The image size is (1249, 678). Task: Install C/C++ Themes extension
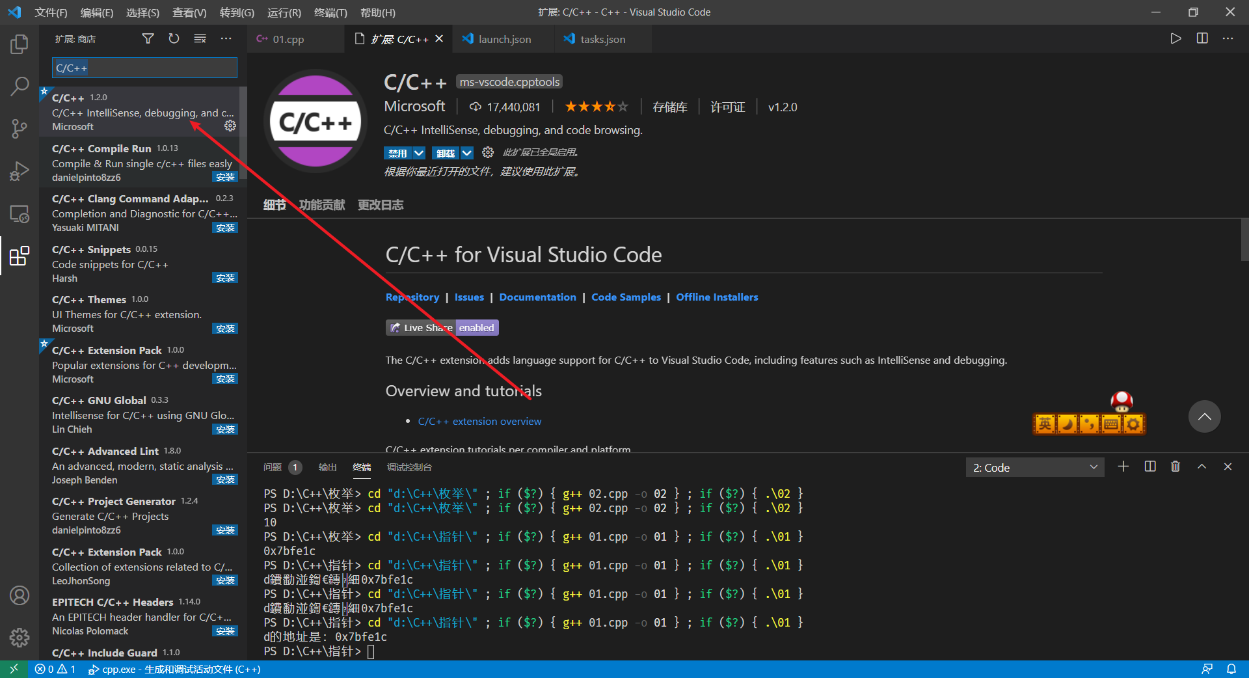pyautogui.click(x=225, y=329)
